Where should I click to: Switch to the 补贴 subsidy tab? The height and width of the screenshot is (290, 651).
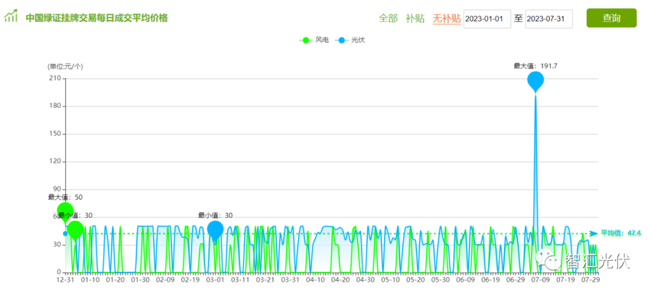pyautogui.click(x=415, y=19)
